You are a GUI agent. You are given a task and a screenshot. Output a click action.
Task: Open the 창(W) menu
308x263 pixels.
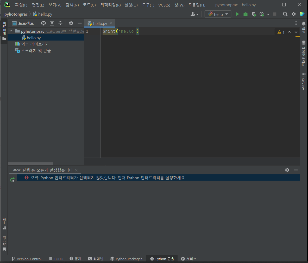[179, 5]
